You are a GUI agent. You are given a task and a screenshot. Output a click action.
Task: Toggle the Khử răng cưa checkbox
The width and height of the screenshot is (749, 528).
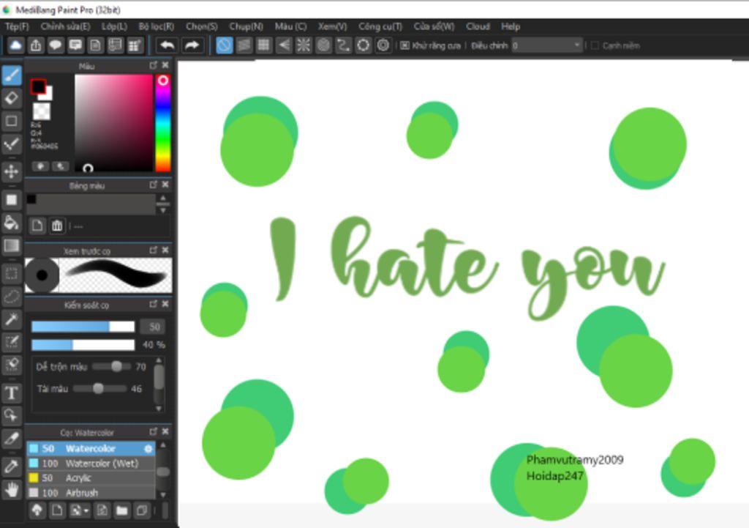point(404,45)
